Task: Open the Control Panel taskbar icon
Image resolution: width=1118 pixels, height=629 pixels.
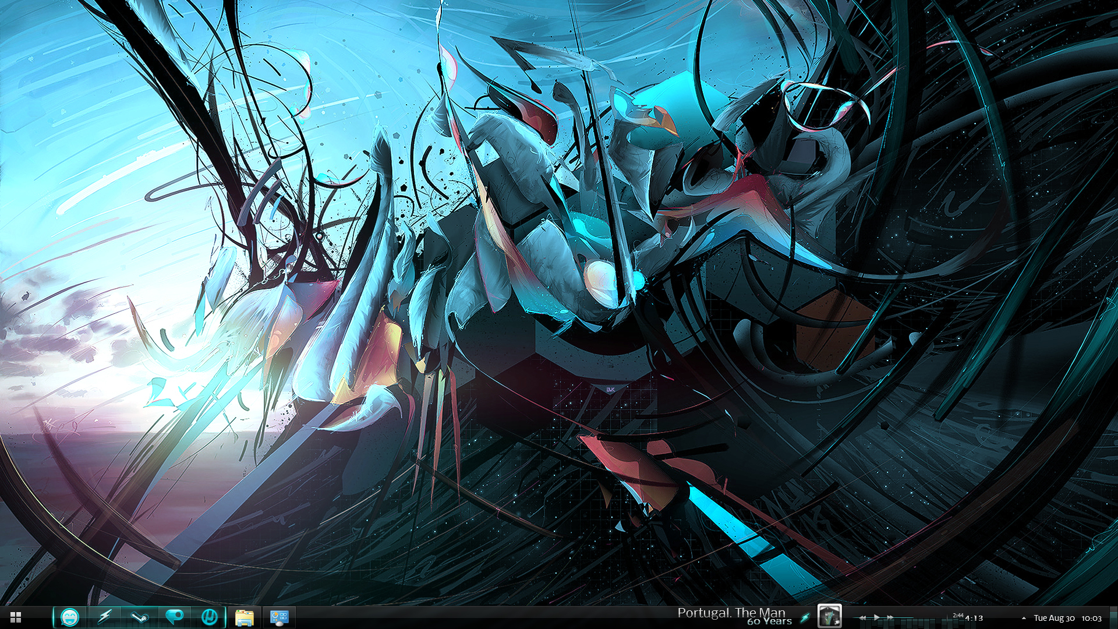Action: 279,617
